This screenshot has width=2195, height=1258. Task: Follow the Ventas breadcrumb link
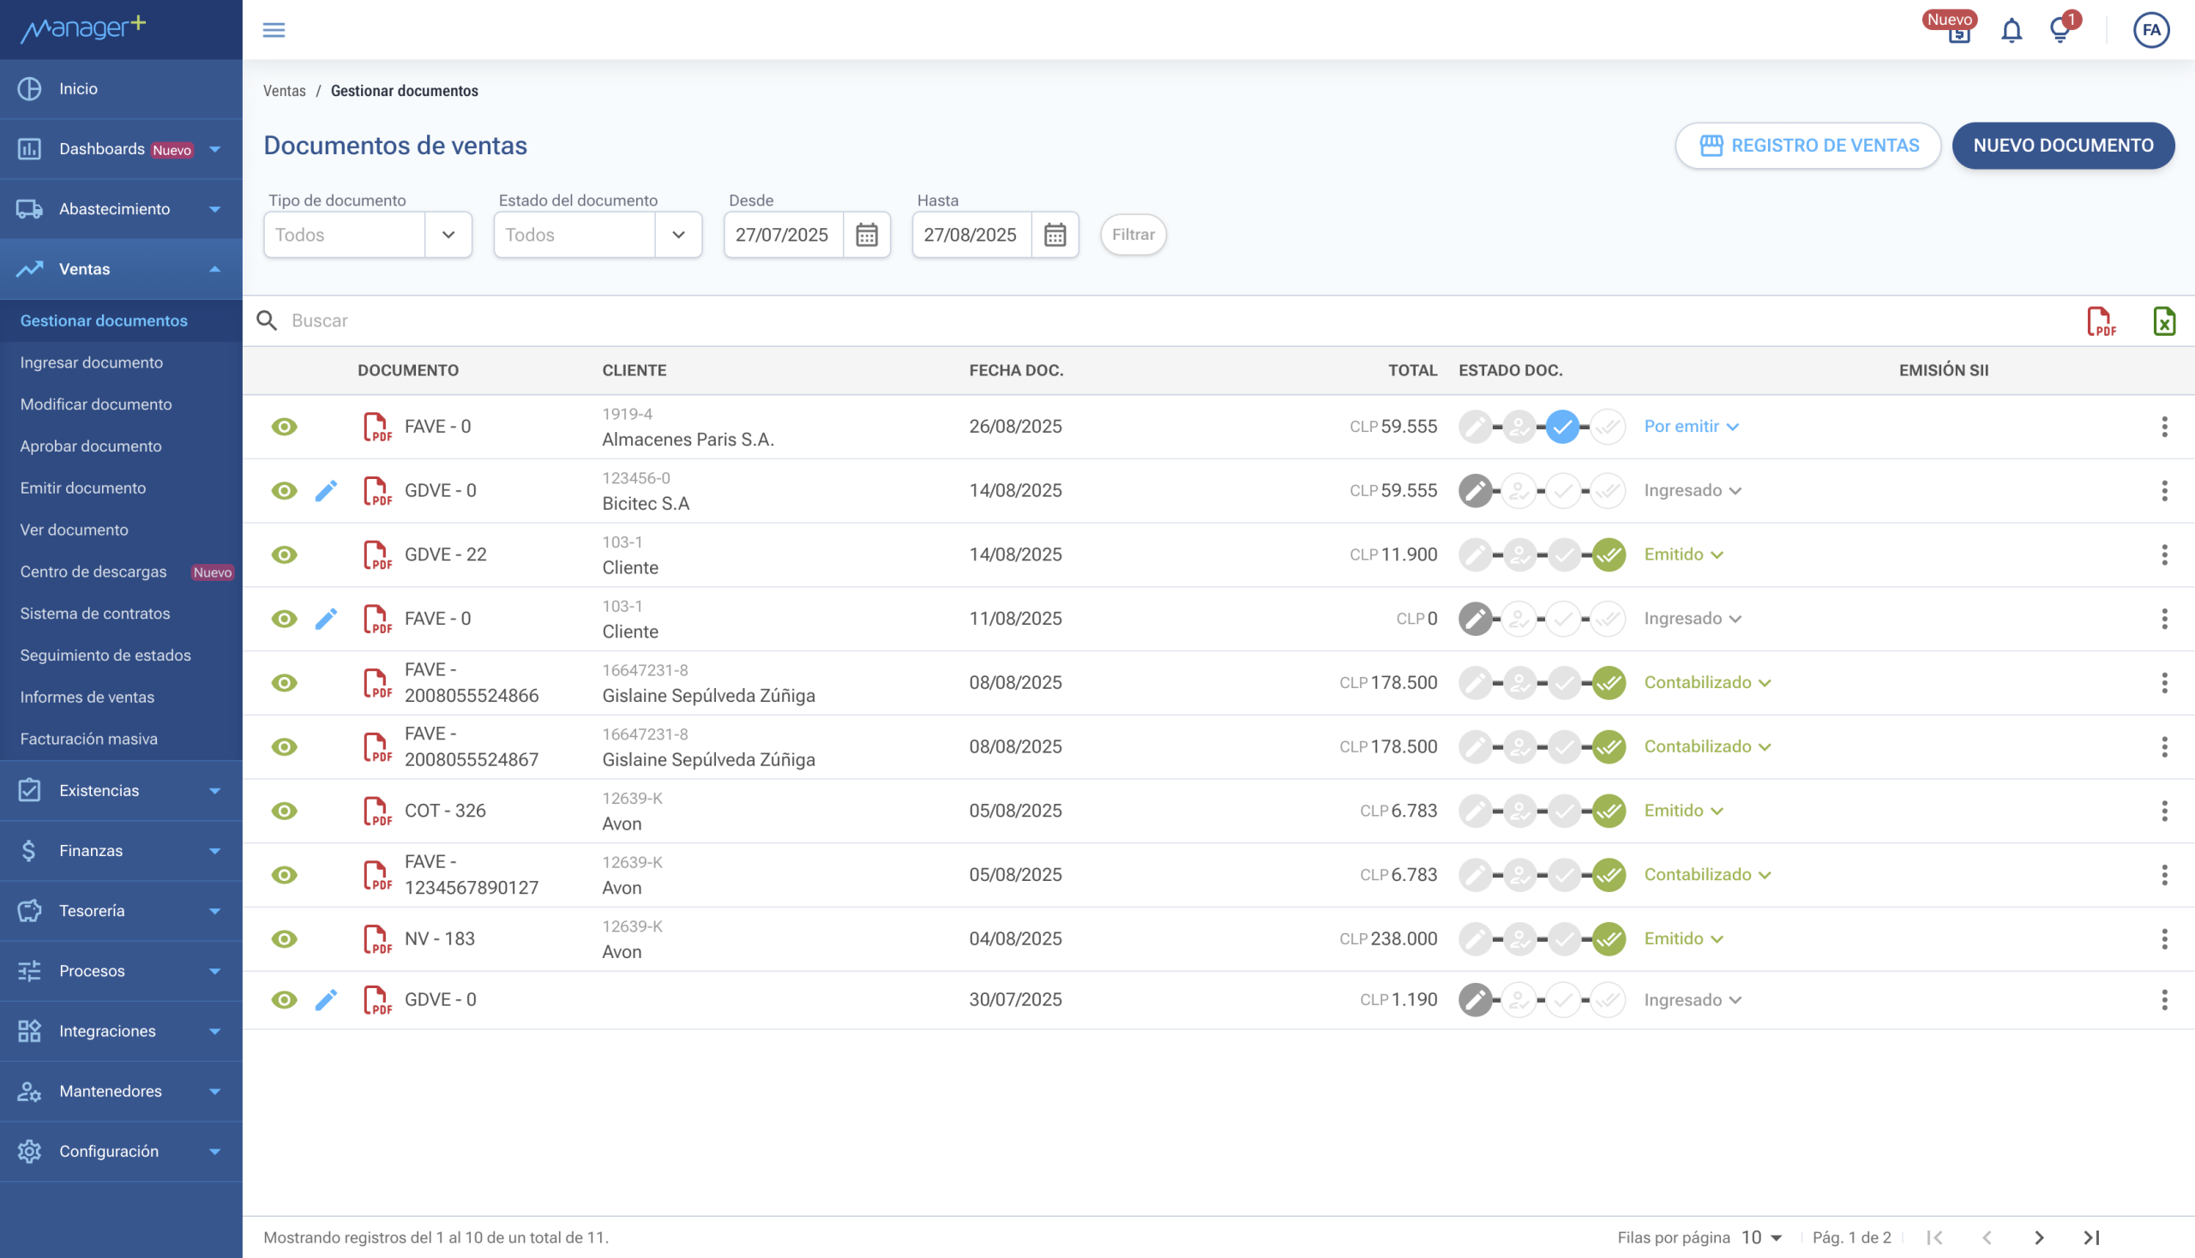[285, 91]
